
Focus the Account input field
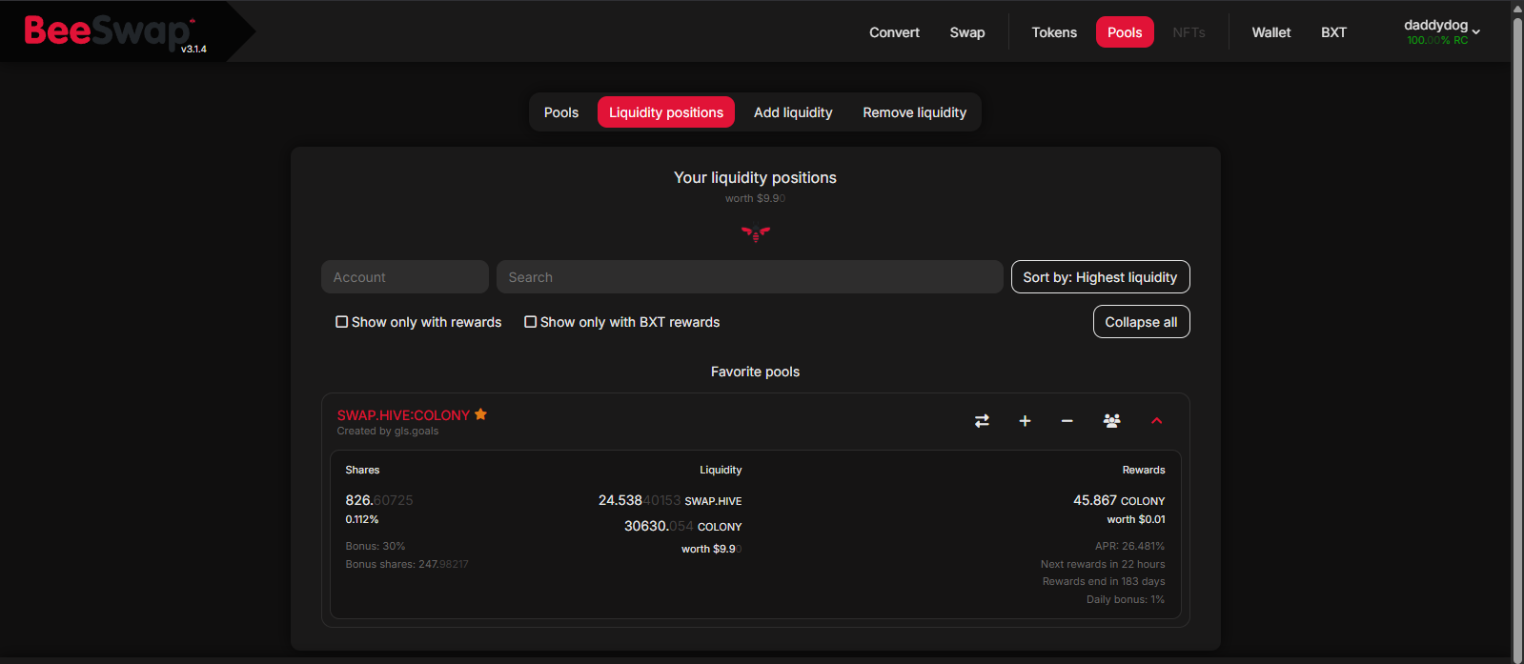[x=405, y=277]
